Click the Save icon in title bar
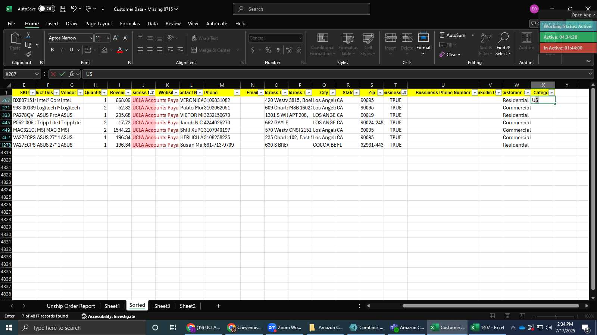597x335 pixels. (x=63, y=9)
